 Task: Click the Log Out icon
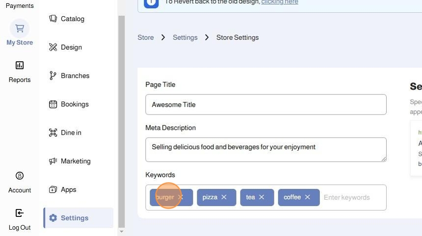[20, 213]
